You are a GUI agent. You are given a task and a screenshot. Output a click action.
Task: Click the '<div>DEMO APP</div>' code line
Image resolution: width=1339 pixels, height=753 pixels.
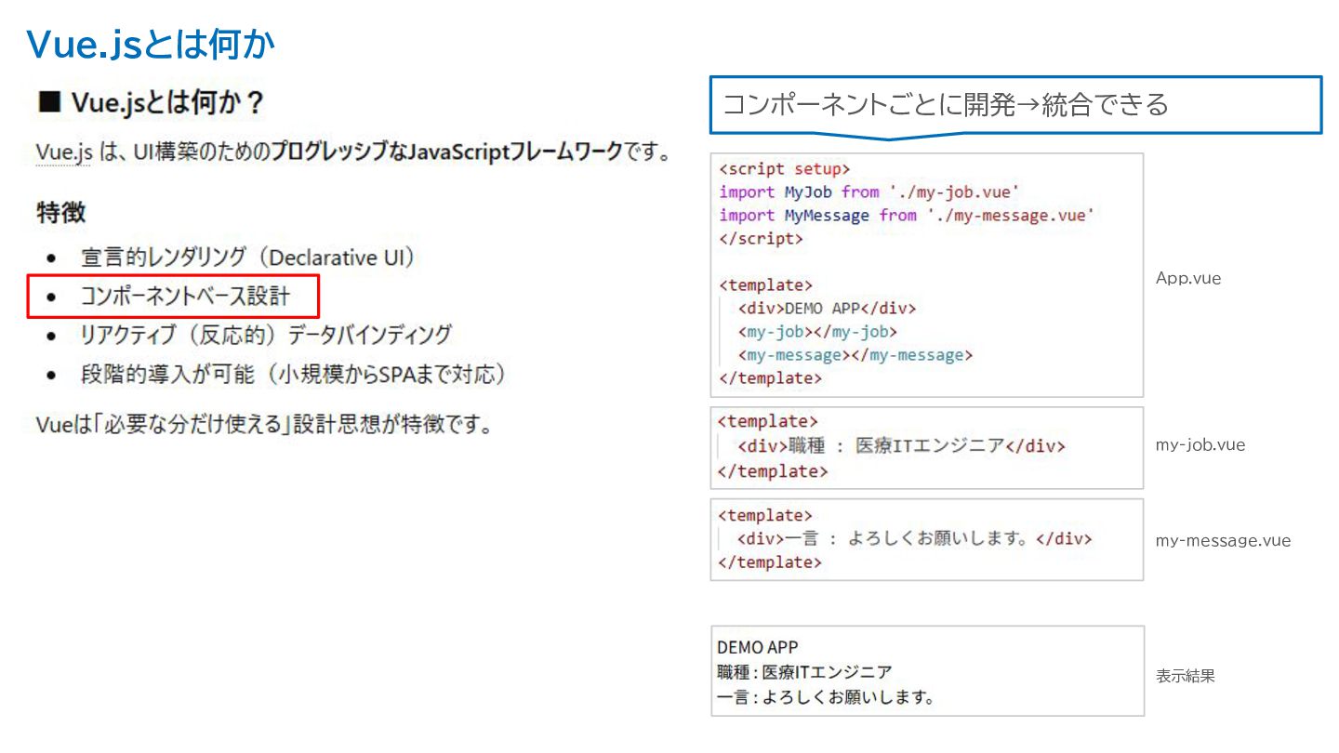(828, 309)
